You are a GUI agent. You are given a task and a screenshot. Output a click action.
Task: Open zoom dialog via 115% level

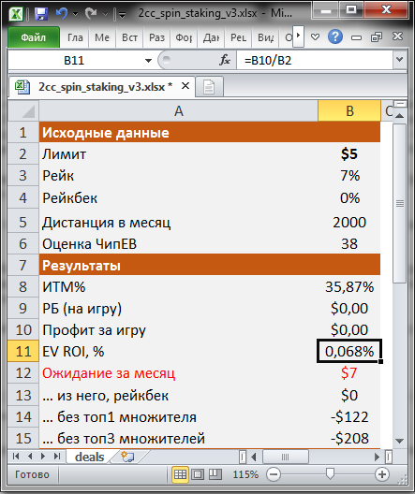pyautogui.click(x=245, y=474)
